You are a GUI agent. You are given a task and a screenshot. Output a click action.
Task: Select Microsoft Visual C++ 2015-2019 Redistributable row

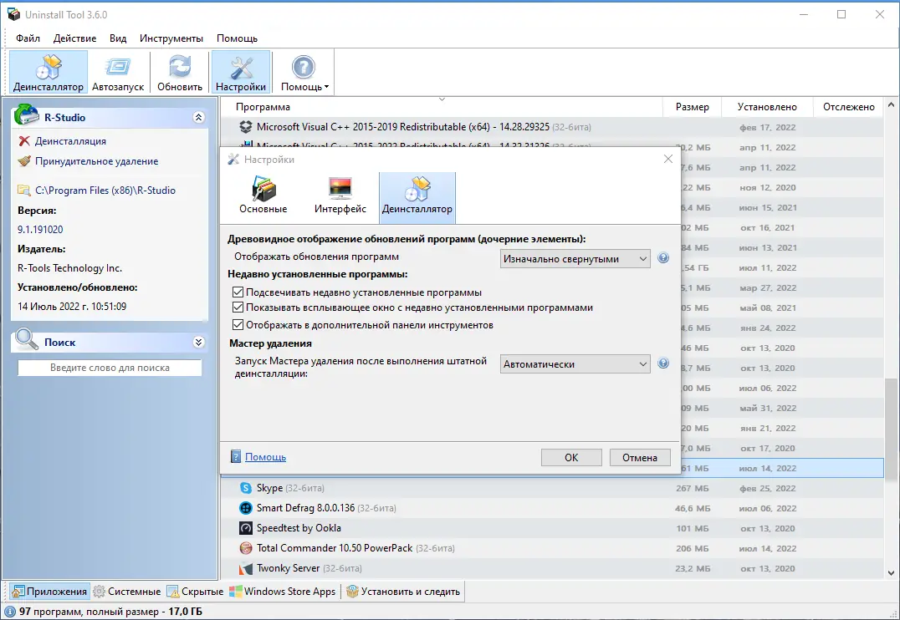click(x=552, y=127)
